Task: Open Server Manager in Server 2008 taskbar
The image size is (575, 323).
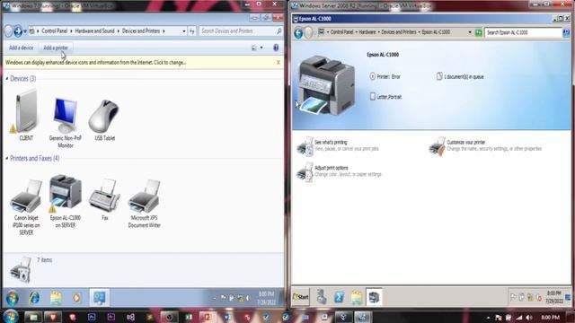Action: (322, 297)
